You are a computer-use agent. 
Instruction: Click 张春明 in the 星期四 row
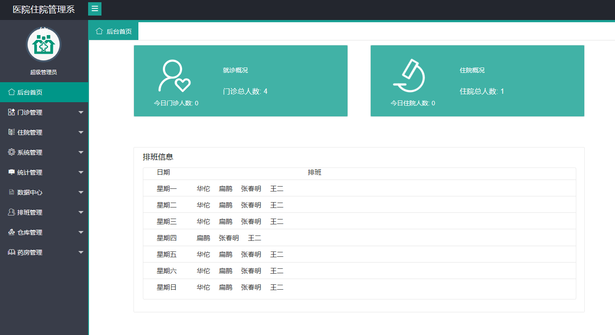(229, 238)
